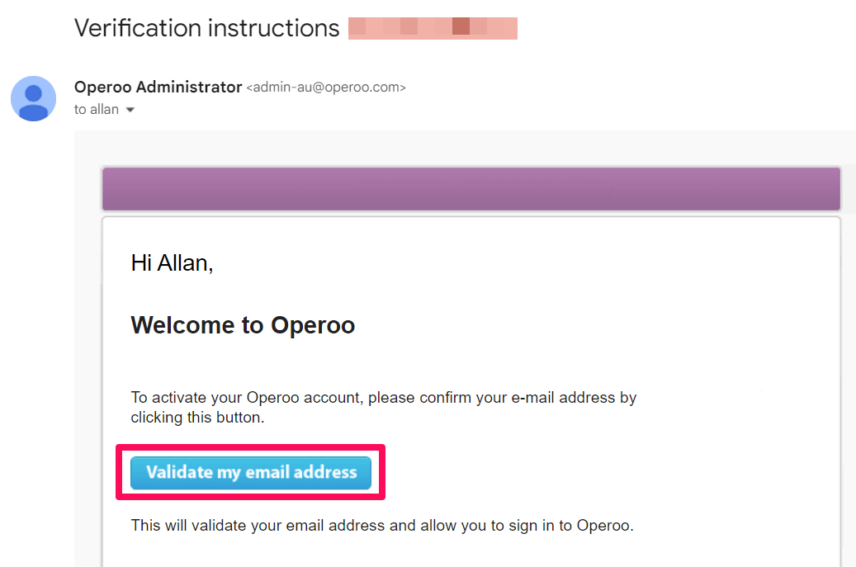Click the 'To activate your Operoo account' line
Image resolution: width=856 pixels, height=567 pixels.
coord(383,397)
